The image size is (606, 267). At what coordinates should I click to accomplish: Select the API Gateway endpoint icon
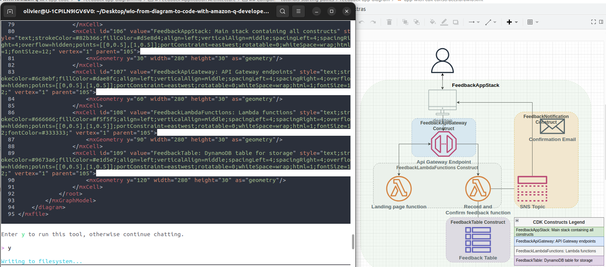click(x=444, y=144)
